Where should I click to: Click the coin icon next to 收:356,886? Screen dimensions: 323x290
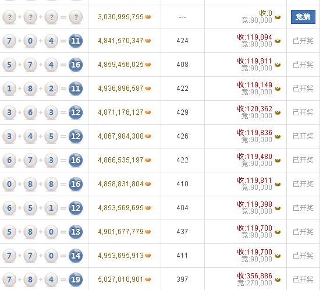(x=278, y=280)
